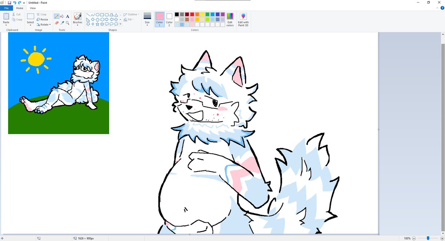Select the Oval shape
445x241 pixels.
tap(98, 15)
